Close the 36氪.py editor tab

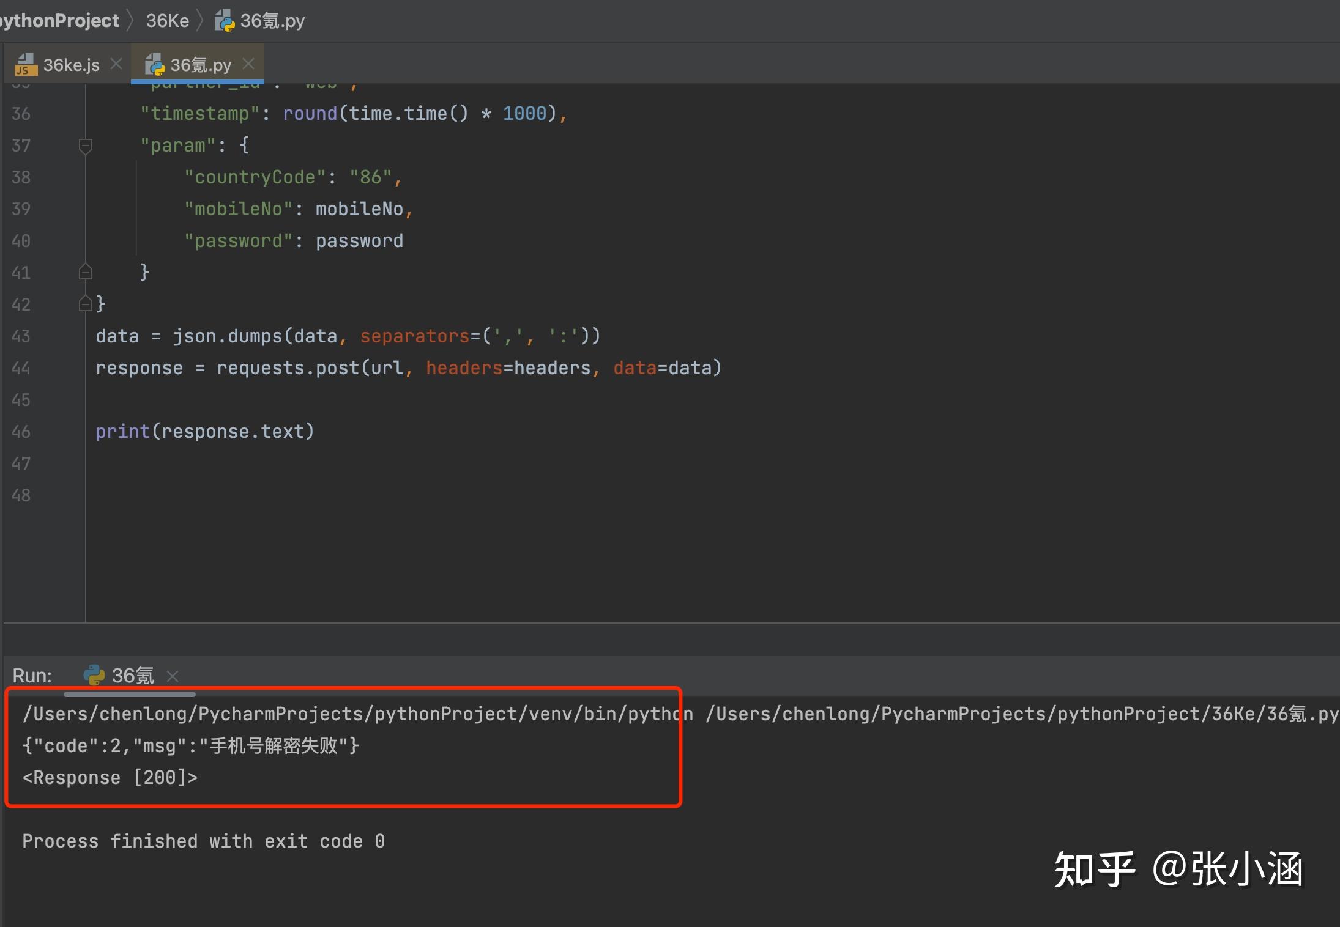pos(248,64)
